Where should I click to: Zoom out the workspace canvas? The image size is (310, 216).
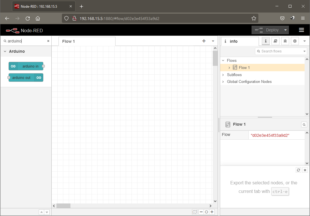201,212
